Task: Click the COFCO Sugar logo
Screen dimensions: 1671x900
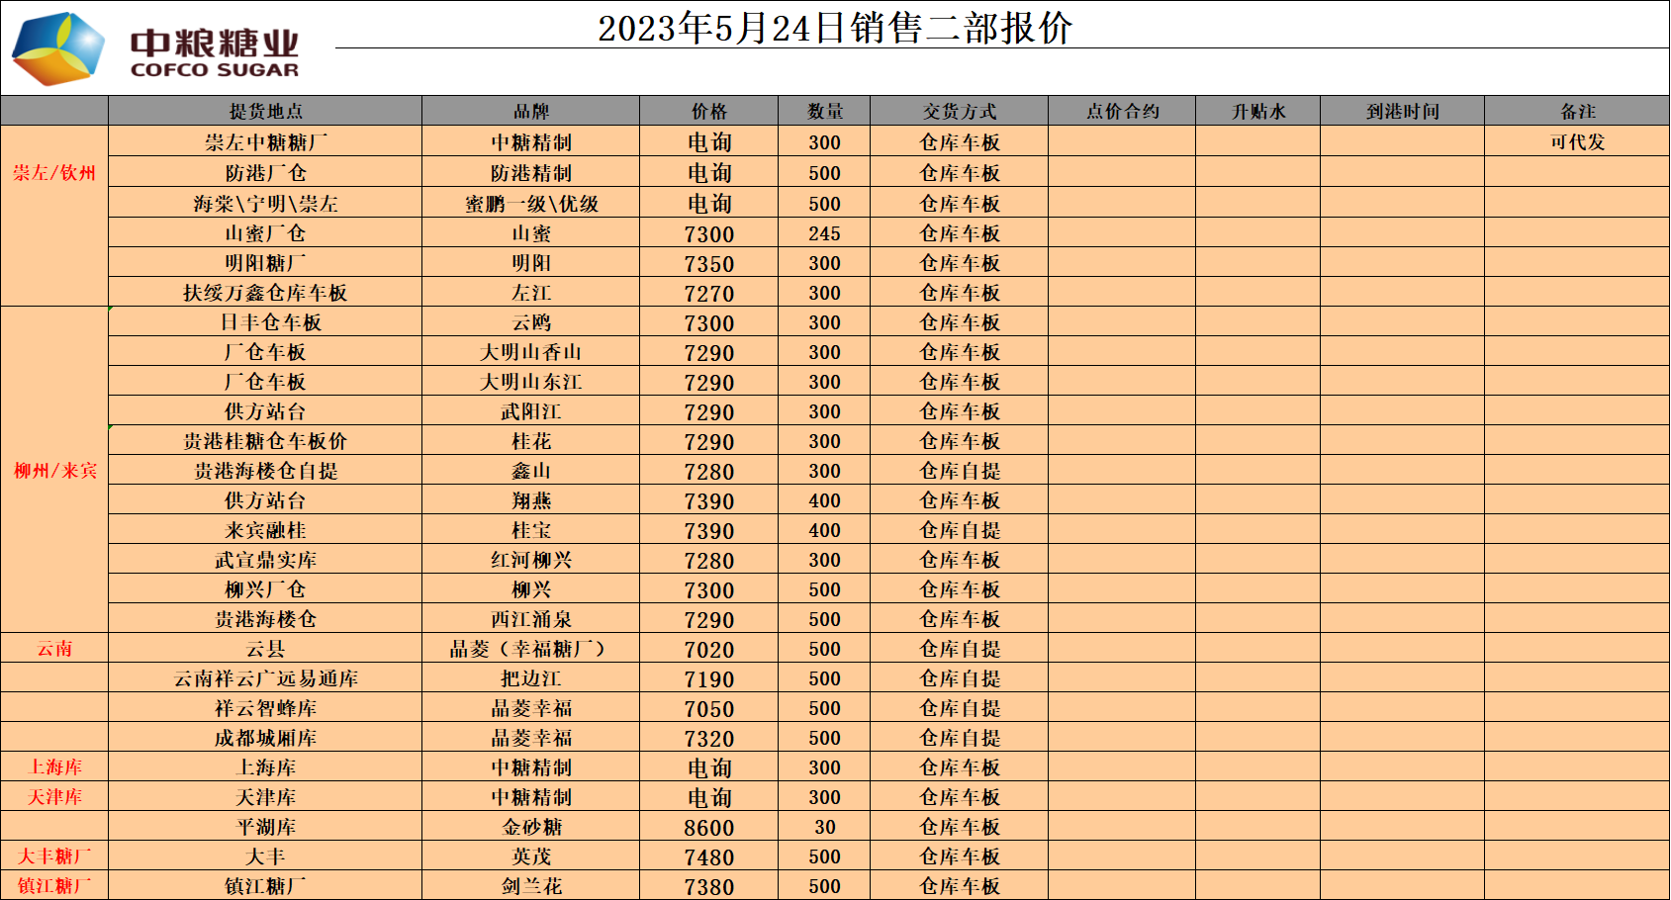Action: (155, 47)
